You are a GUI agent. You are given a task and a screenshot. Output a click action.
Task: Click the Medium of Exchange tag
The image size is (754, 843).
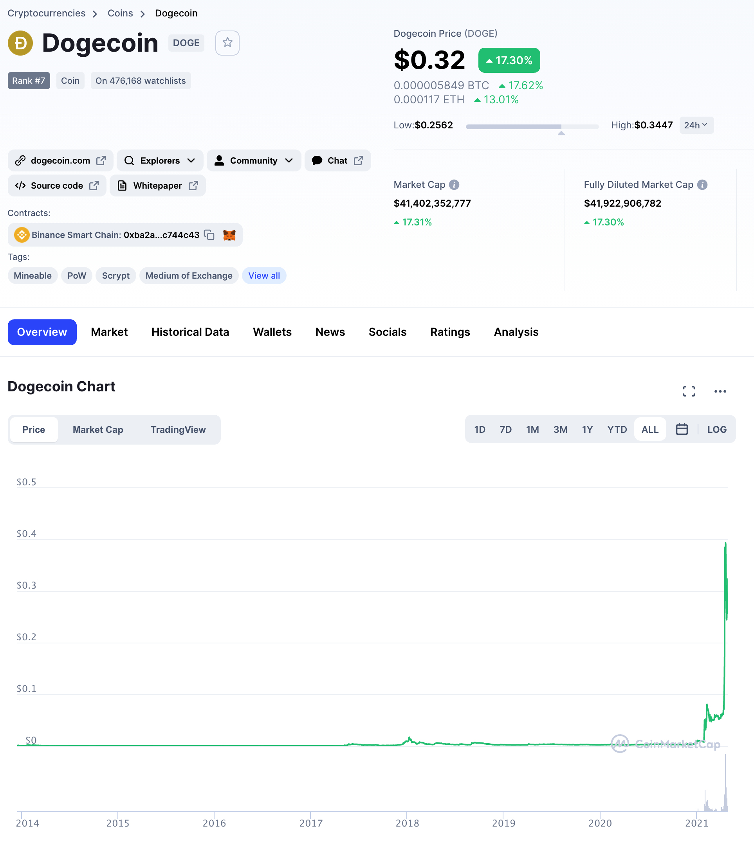[x=189, y=276]
